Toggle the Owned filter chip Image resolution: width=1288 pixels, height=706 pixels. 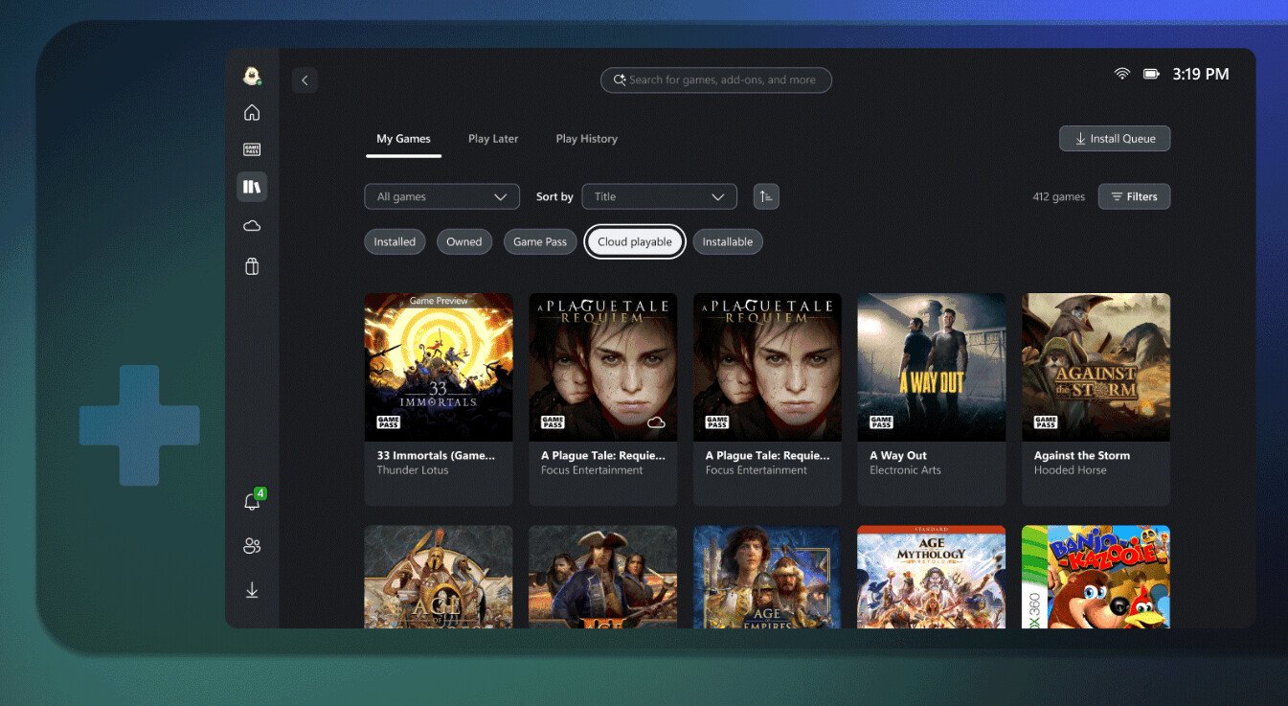[x=464, y=241]
